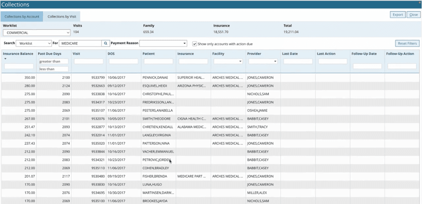Click the Insurance Balance filter field

tap(19, 66)
